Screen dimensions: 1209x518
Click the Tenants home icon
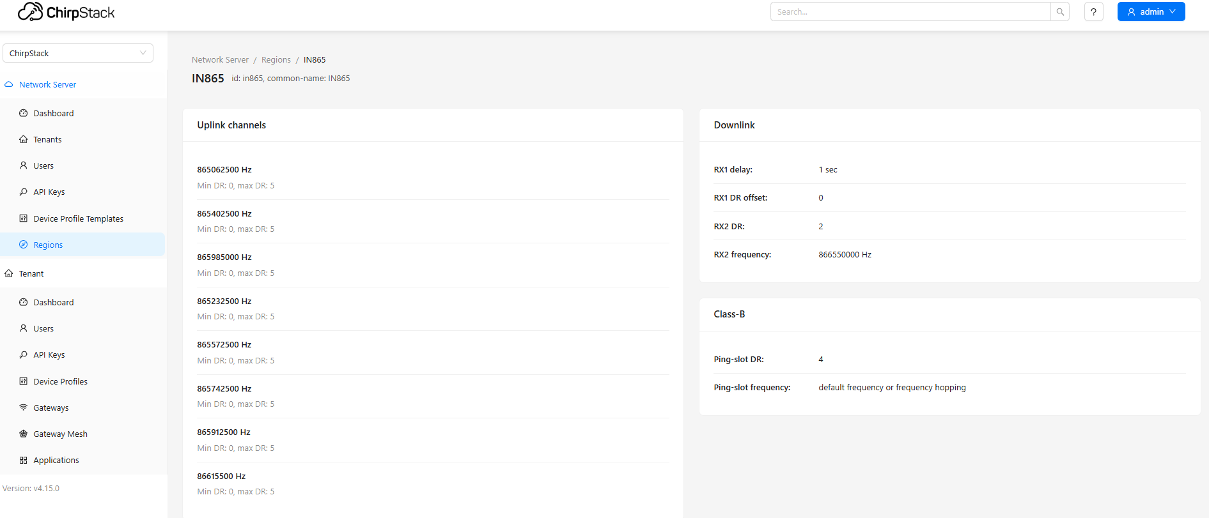(24, 139)
